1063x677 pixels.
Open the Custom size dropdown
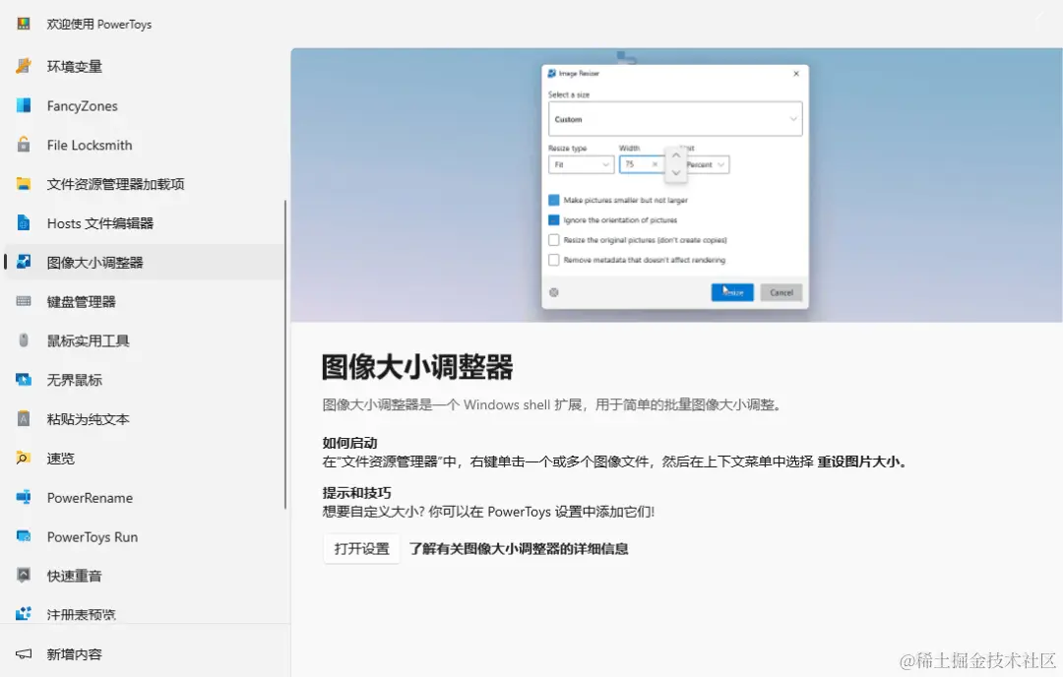coord(675,118)
